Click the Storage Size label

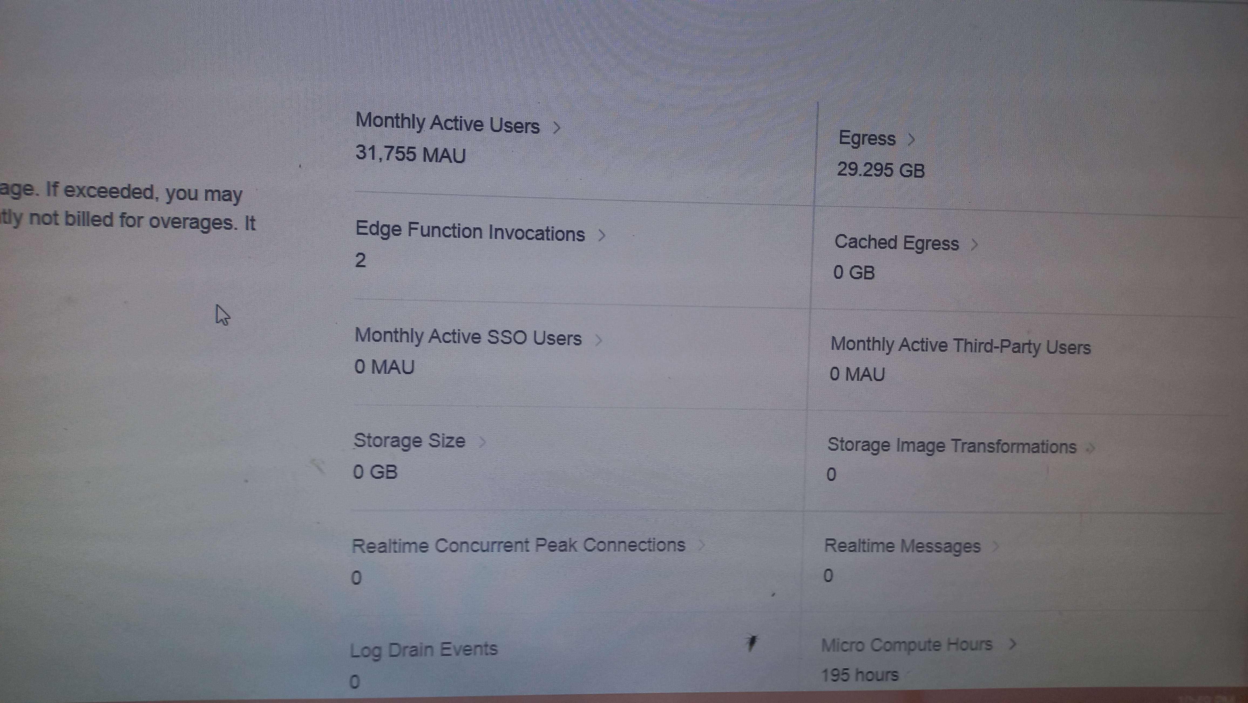tap(409, 441)
